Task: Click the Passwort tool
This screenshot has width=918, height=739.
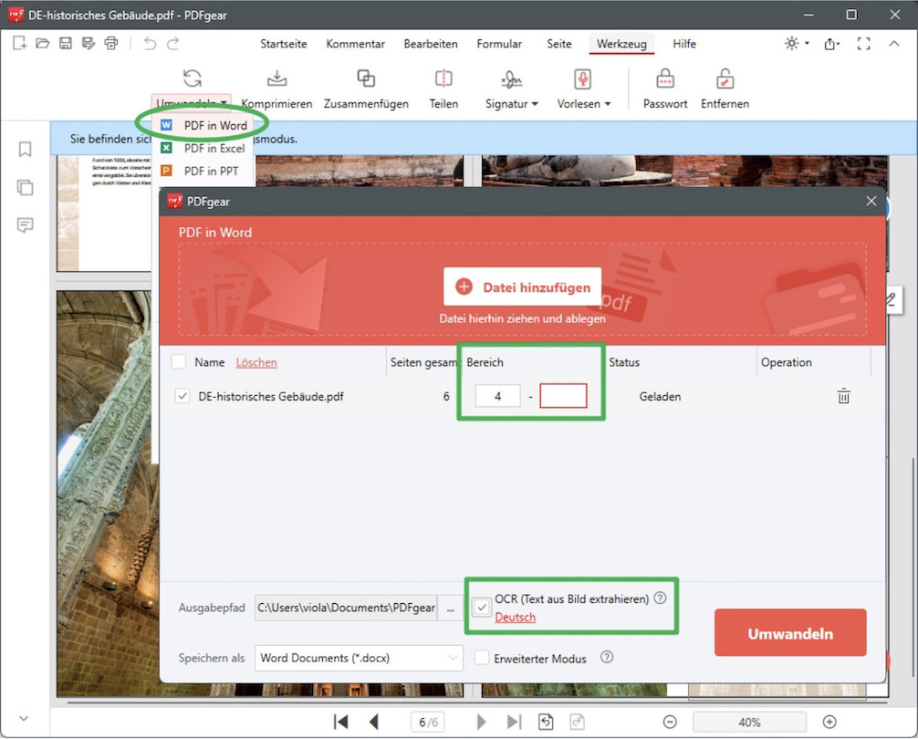Action: point(664,88)
